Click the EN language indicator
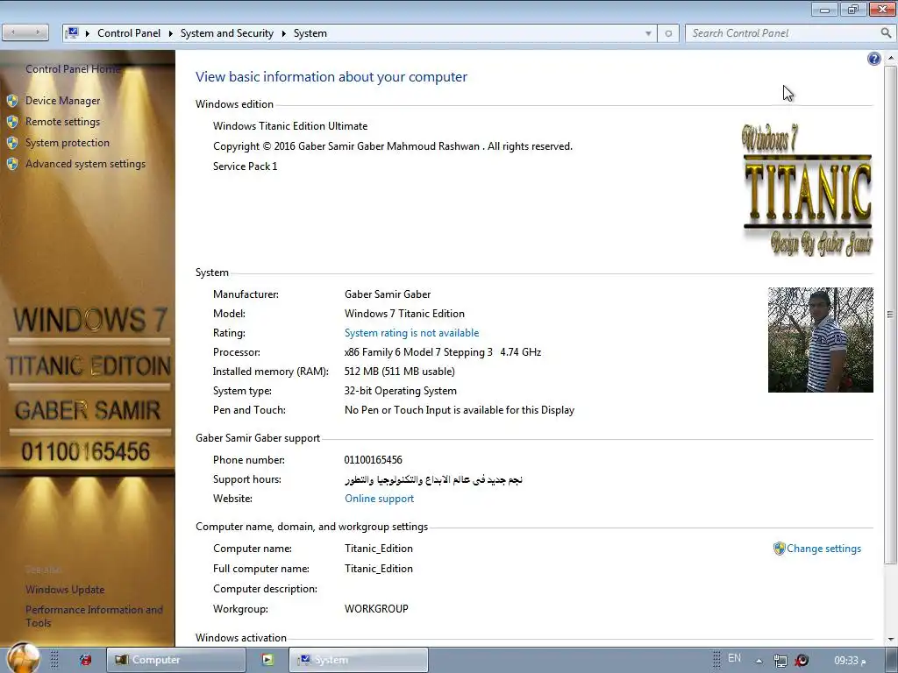Image resolution: width=898 pixels, height=673 pixels. (734, 658)
